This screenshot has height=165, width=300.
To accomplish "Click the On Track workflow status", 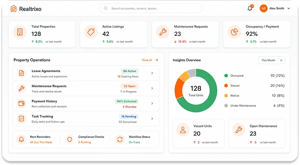I will 134,142.
